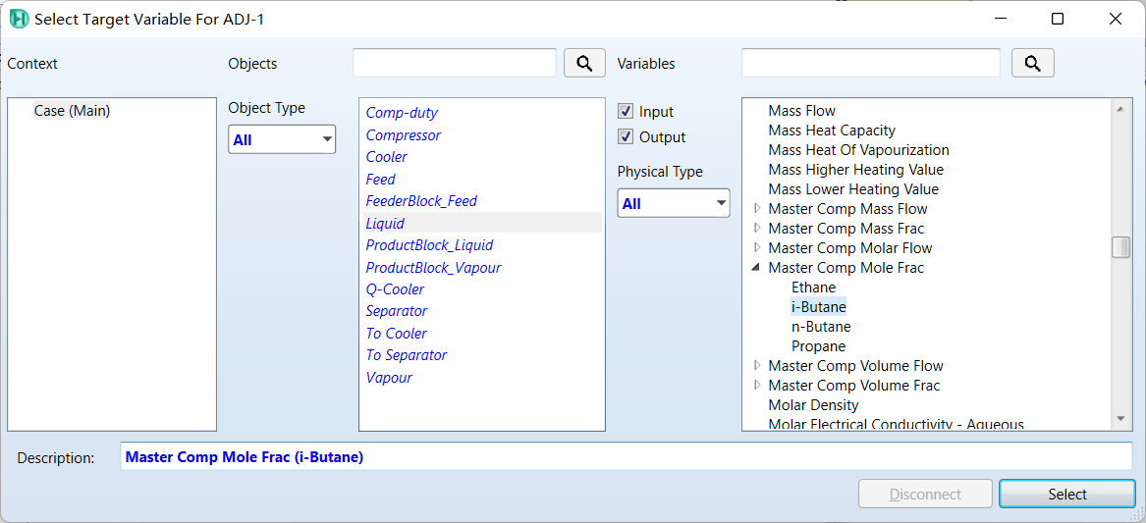Image resolution: width=1146 pixels, height=523 pixels.
Task: Click scrollbar up arrow in variables list
Action: point(1120,109)
